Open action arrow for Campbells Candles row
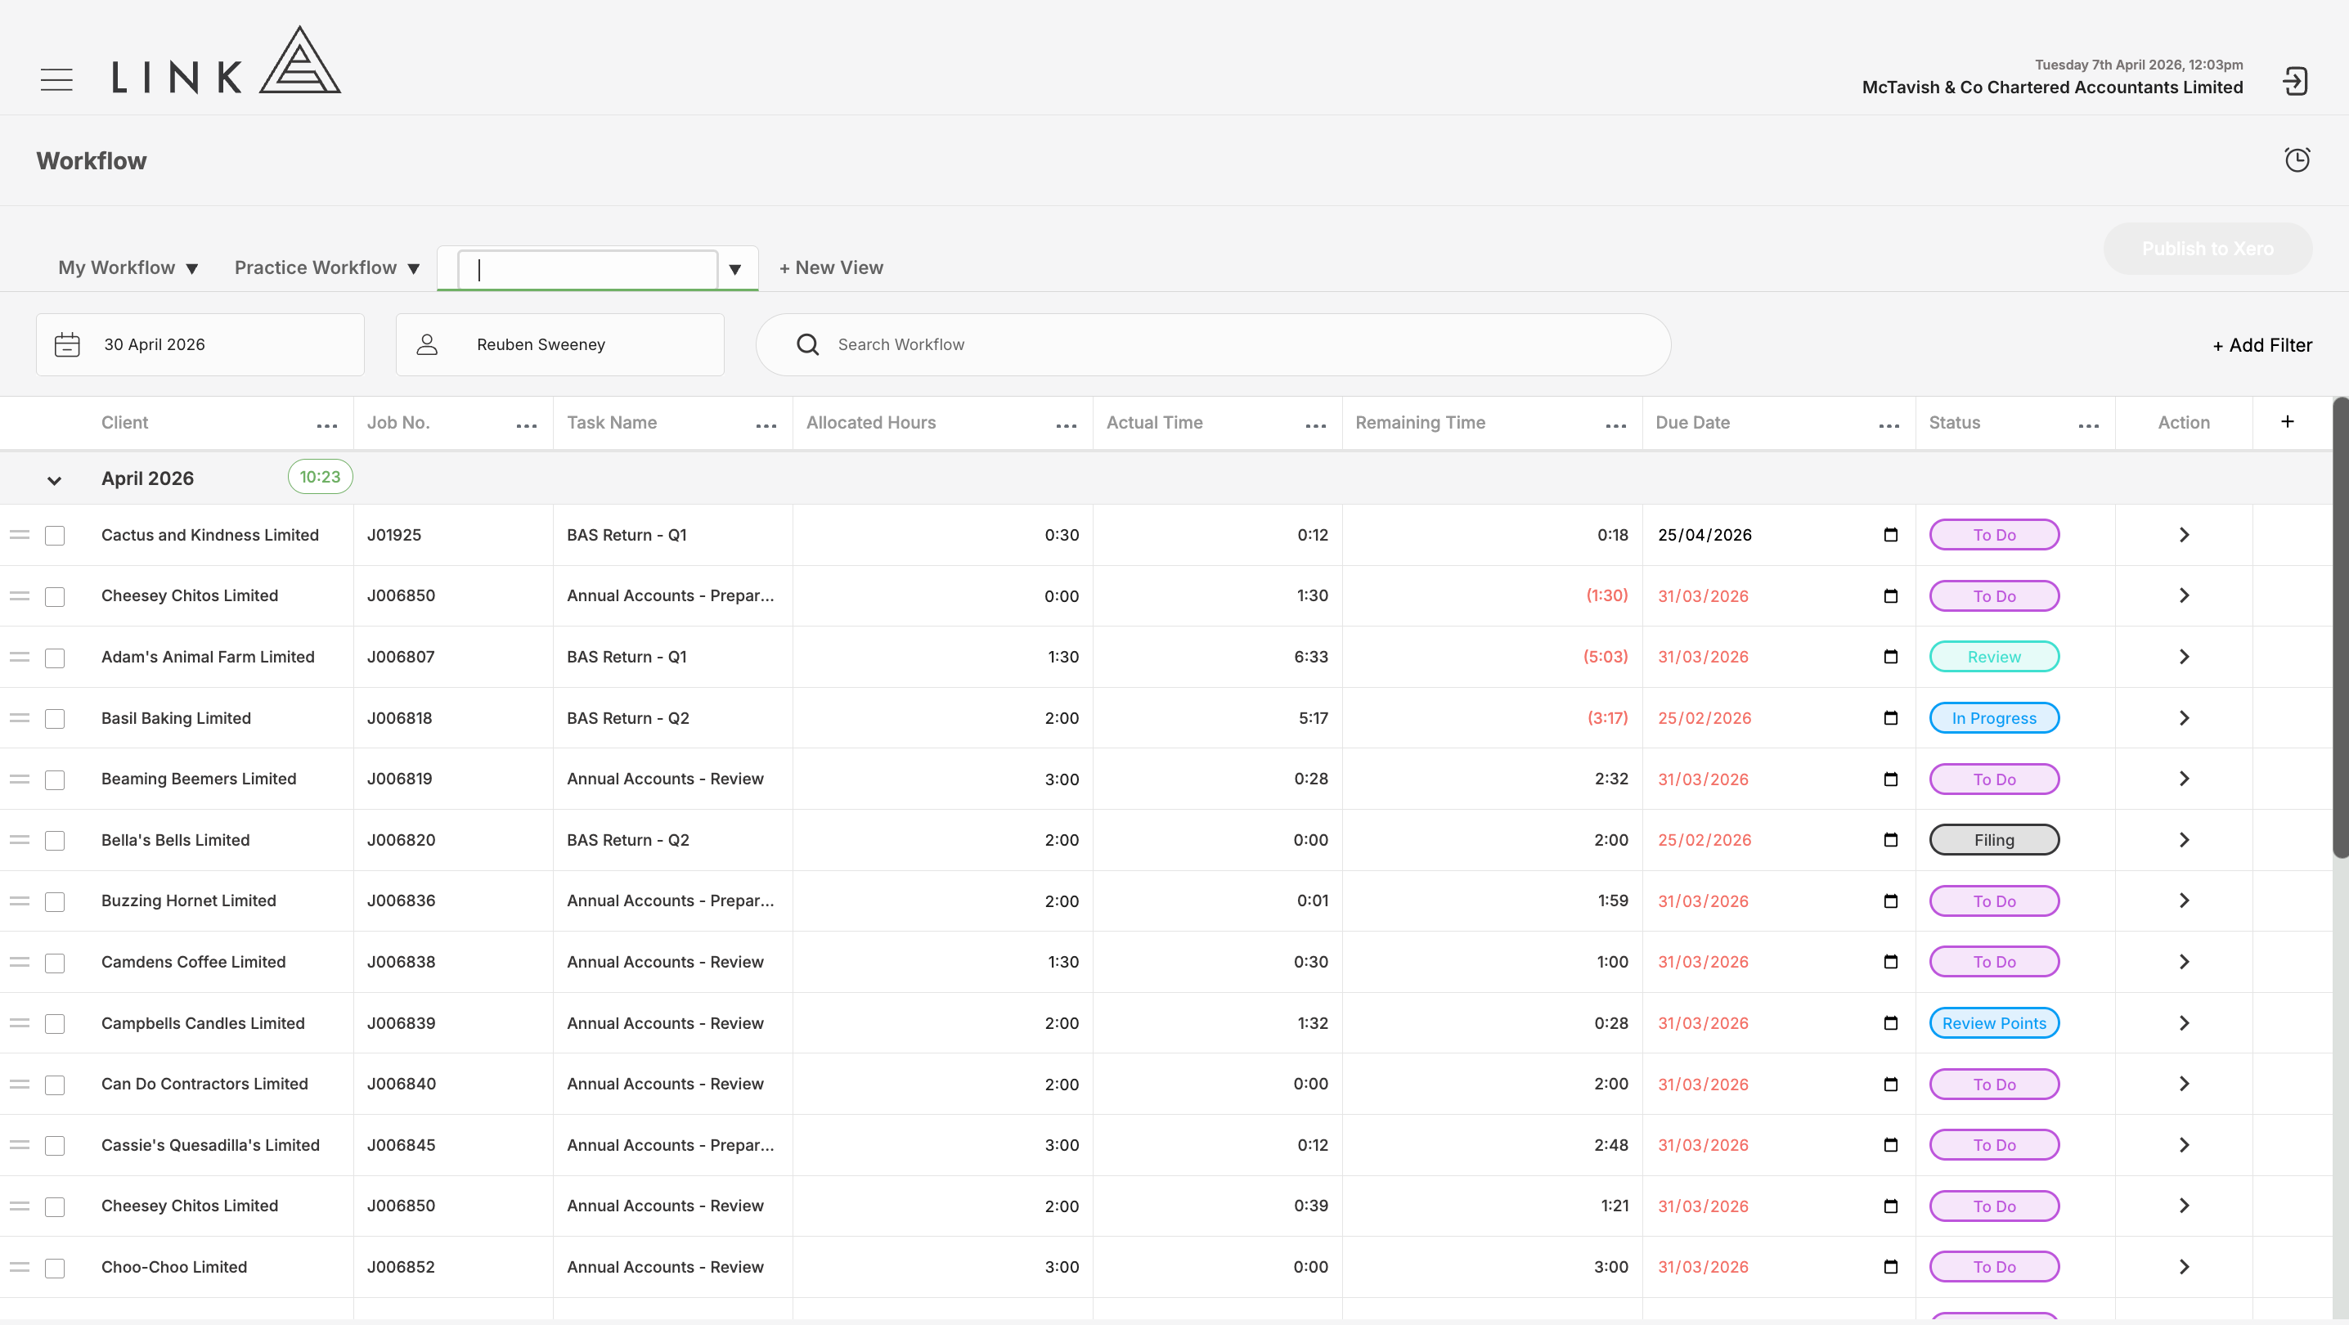Image resolution: width=2349 pixels, height=1325 pixels. click(2184, 1023)
